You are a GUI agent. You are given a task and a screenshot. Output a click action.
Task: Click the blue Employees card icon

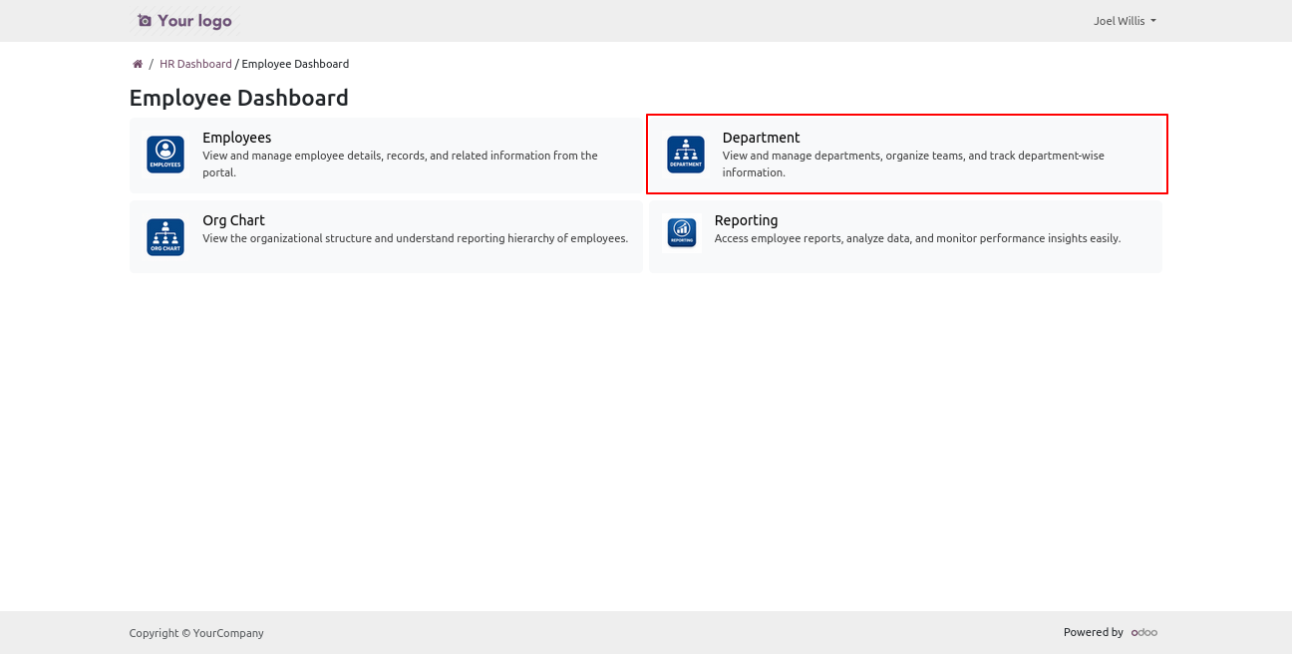coord(165,155)
